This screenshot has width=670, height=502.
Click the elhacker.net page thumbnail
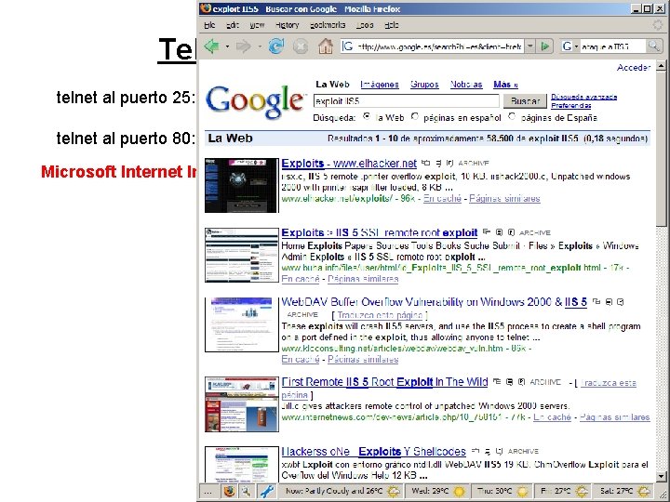click(241, 185)
